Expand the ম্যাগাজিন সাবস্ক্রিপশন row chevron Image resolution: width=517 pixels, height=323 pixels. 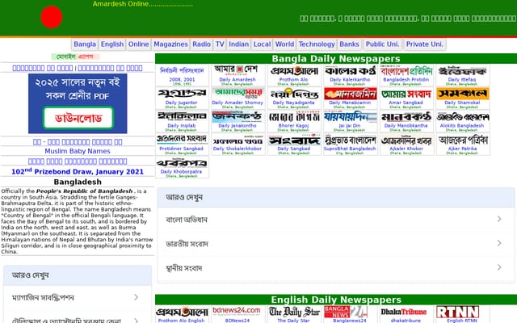136,297
